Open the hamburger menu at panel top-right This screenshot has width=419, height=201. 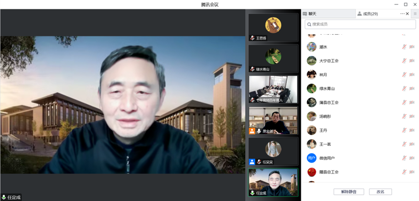point(415,14)
